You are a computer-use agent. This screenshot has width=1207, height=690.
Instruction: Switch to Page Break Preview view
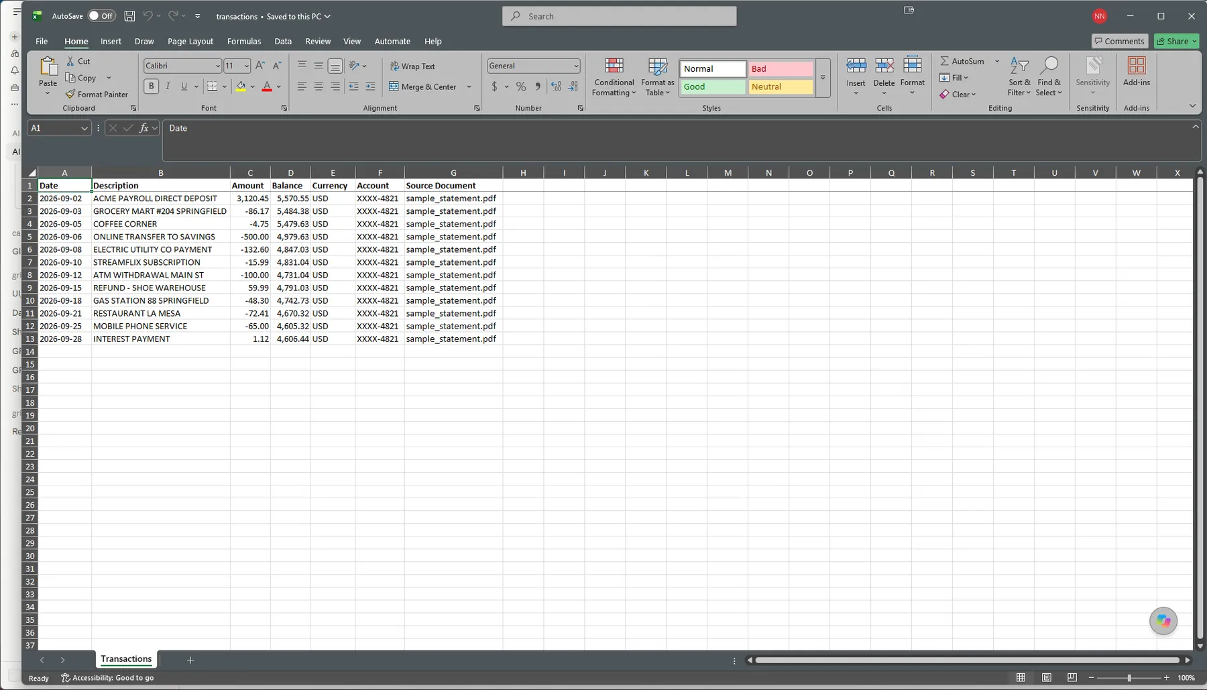[x=1072, y=678]
